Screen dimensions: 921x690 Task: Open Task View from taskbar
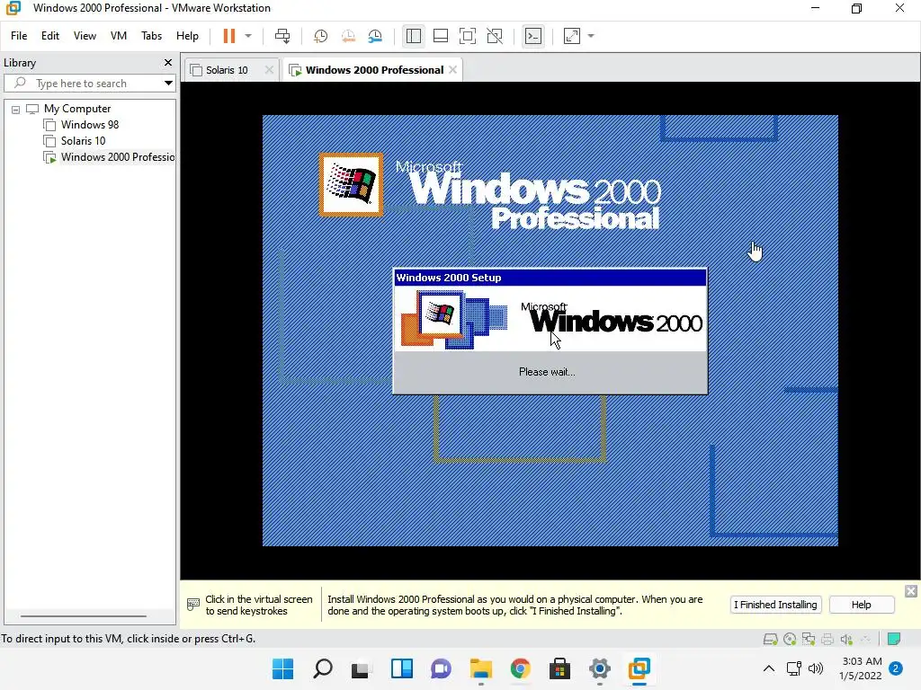362,668
